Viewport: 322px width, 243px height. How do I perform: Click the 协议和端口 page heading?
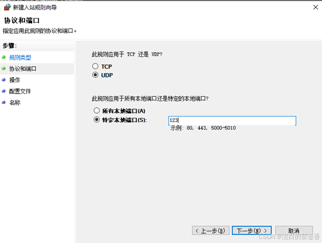pyautogui.click(x=22, y=20)
